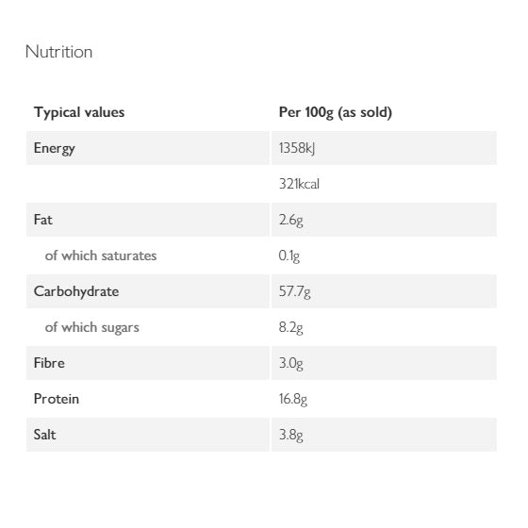Screen dimensions: 528x528
Task: Select the 3.0g fibre value
Action: click(291, 364)
